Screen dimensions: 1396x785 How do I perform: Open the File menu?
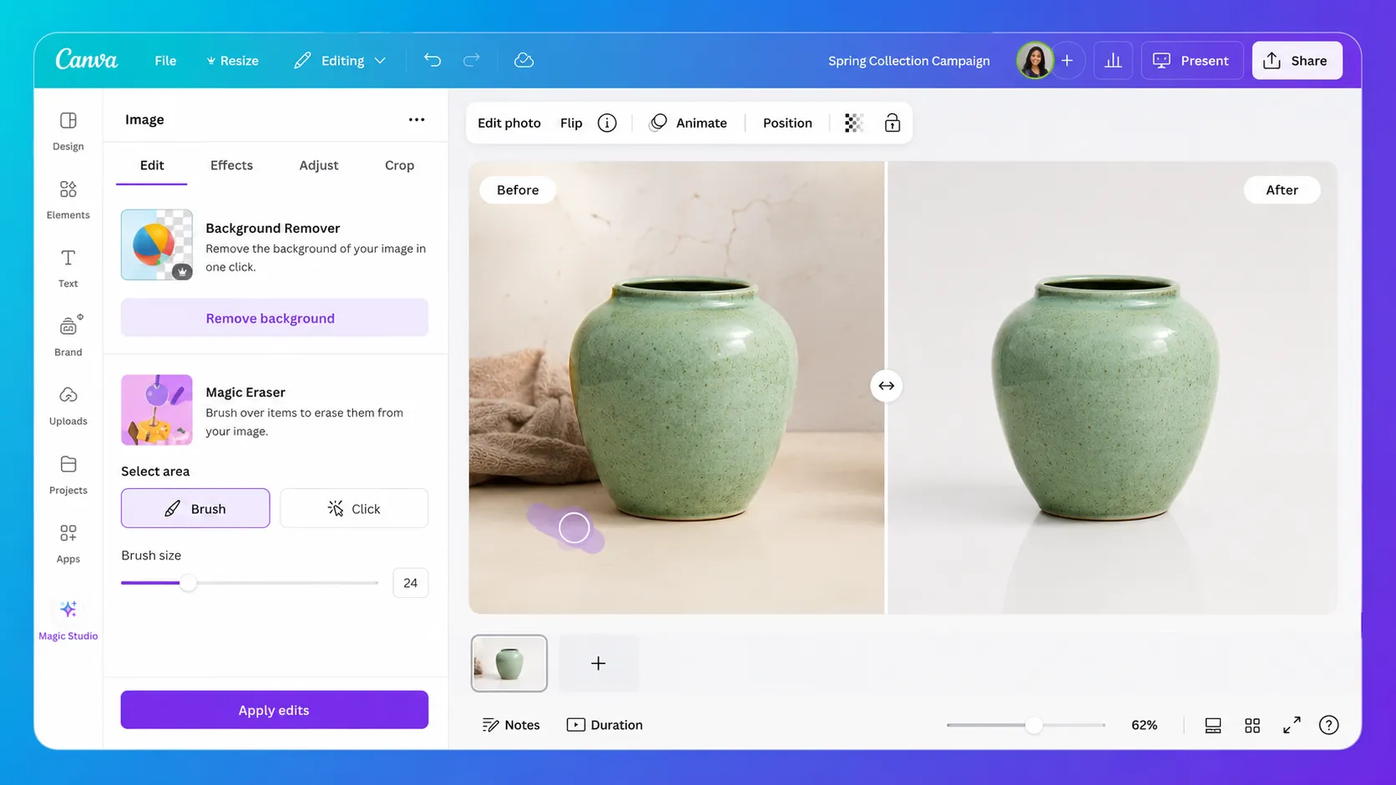click(165, 60)
